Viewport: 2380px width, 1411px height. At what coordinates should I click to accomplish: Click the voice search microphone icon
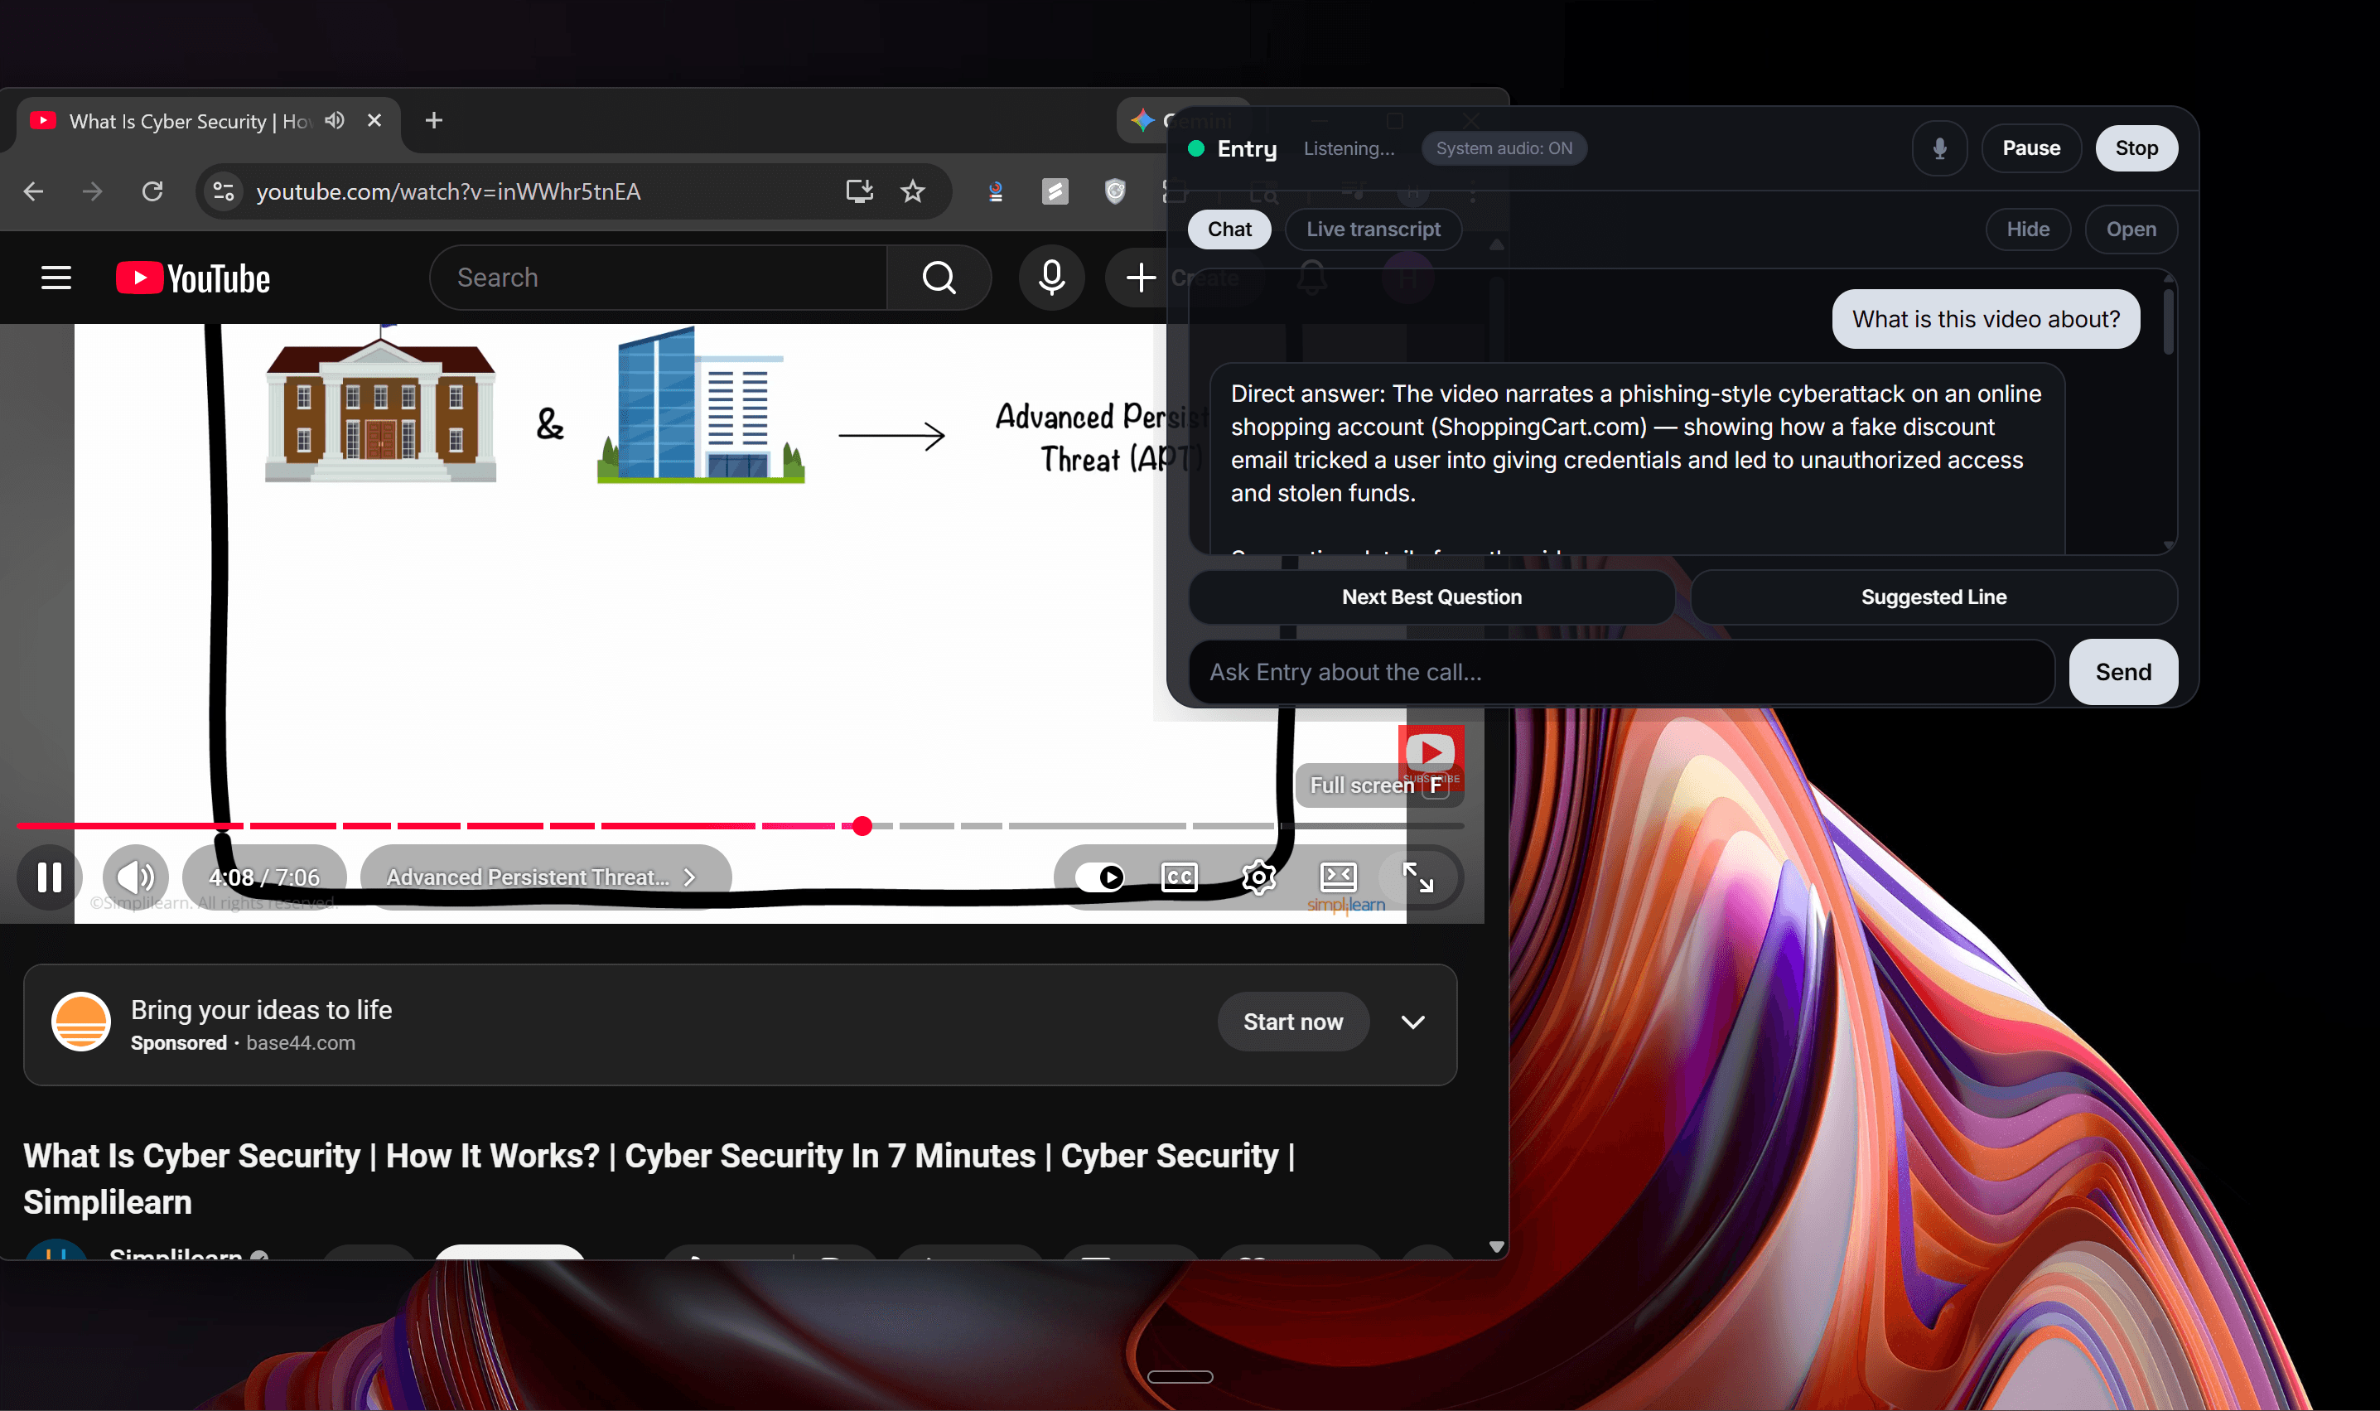pyautogui.click(x=1051, y=278)
